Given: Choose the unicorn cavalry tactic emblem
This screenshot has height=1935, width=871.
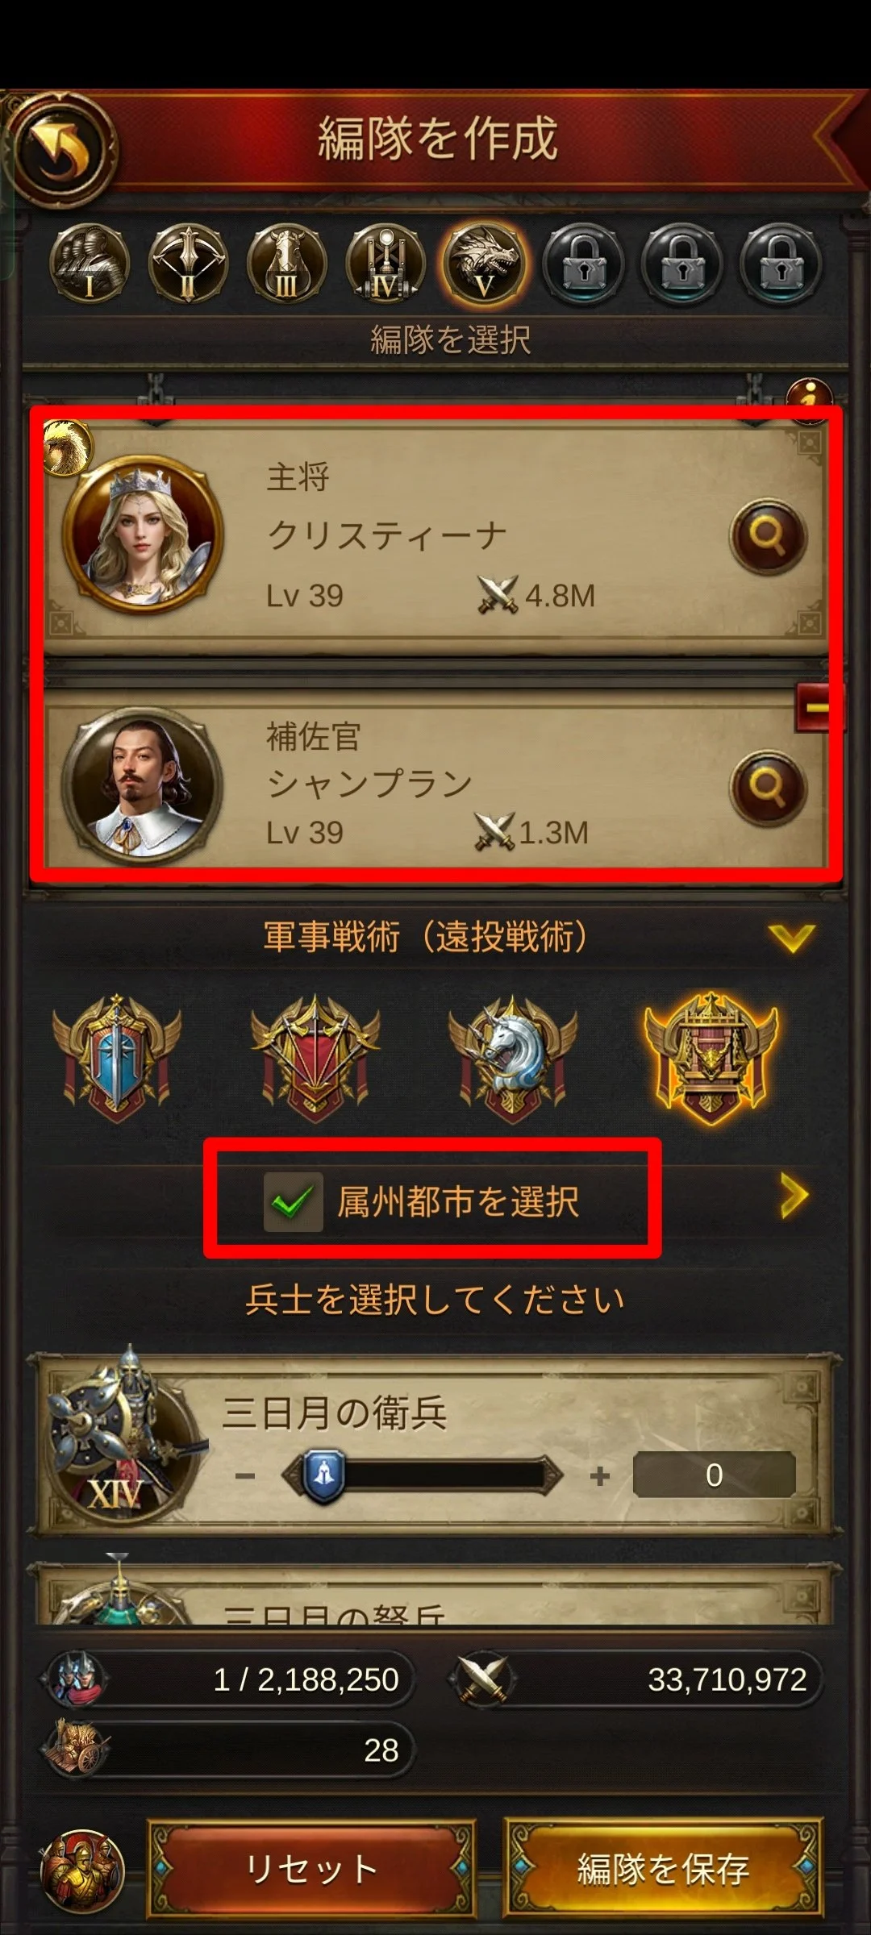Looking at the screenshot, I should [x=513, y=1058].
